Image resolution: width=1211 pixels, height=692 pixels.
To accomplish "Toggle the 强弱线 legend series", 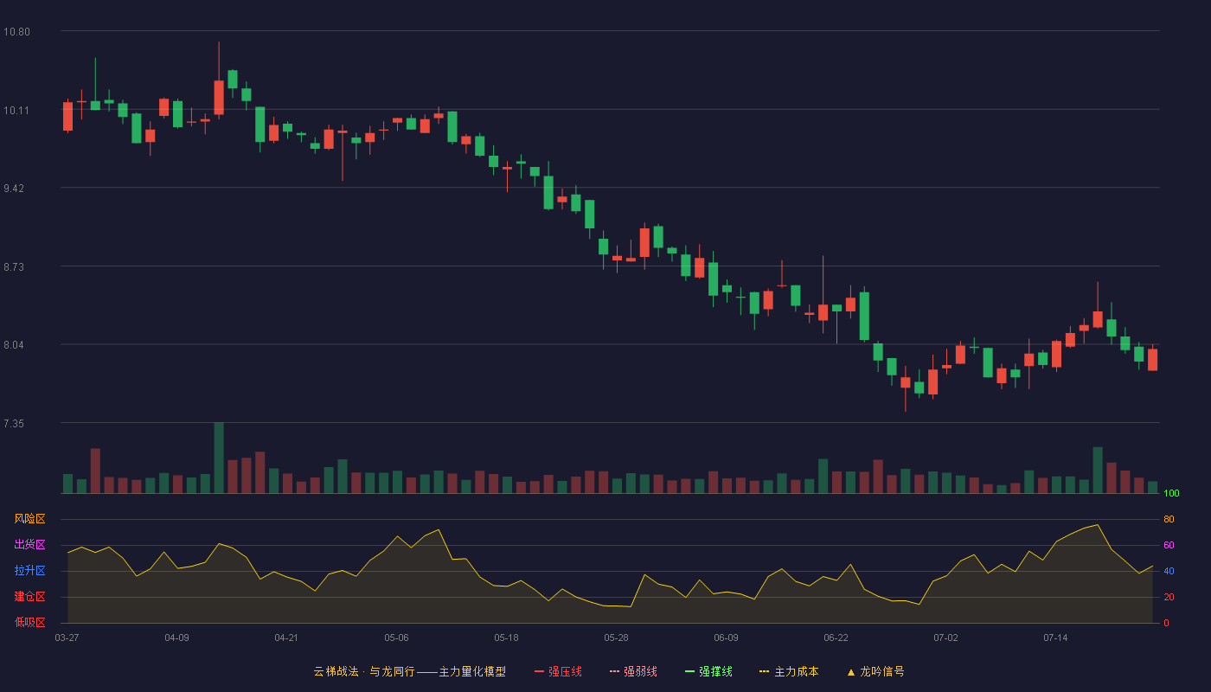I will 633,671.
